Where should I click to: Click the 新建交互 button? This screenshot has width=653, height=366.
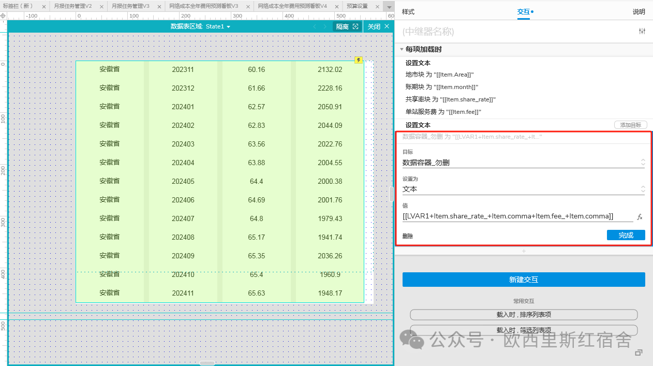[x=524, y=280]
